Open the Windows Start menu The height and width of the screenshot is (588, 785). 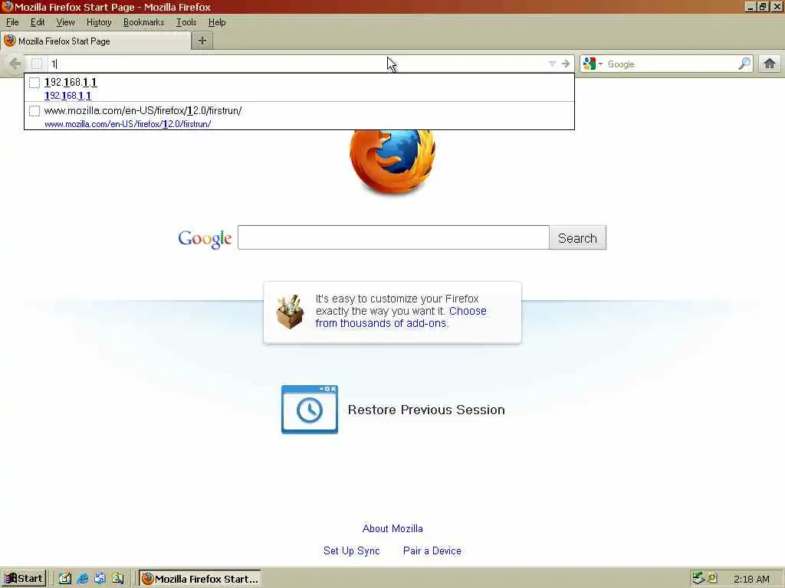pyautogui.click(x=24, y=579)
